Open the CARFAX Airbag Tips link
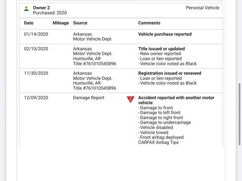 [x=158, y=142]
